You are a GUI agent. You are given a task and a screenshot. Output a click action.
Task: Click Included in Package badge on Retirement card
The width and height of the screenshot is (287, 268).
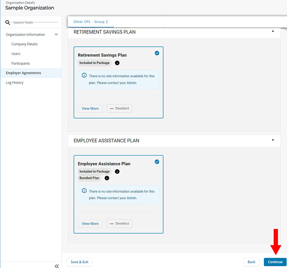coord(94,63)
